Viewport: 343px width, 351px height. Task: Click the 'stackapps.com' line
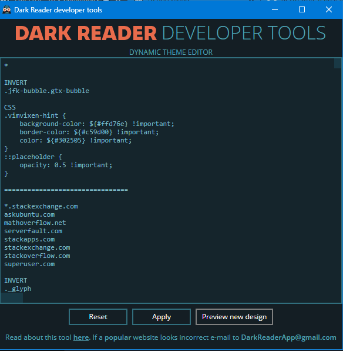[x=29, y=239]
